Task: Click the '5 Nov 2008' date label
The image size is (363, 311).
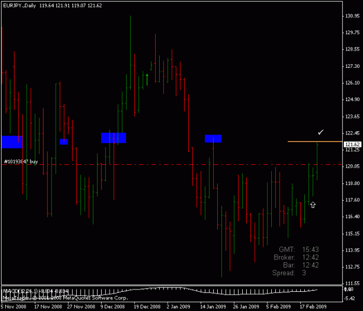Action: 14,307
